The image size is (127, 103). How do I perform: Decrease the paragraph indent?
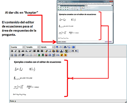(x=19, y=55)
